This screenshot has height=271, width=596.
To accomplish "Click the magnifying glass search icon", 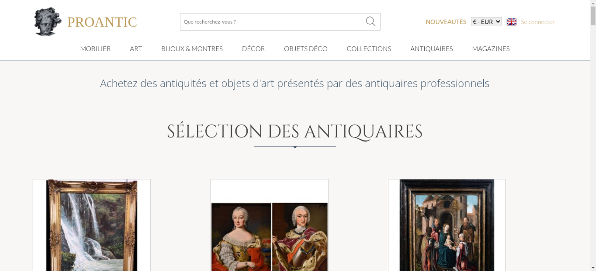I will click(x=370, y=21).
